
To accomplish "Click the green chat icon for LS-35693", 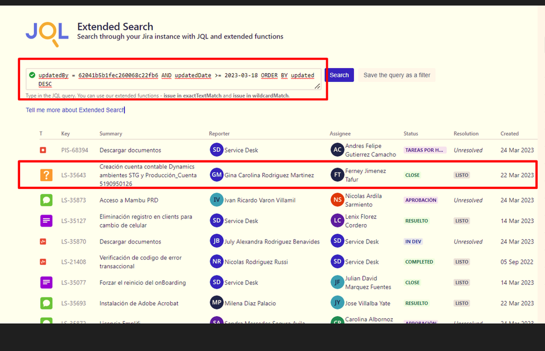I will [46, 303].
